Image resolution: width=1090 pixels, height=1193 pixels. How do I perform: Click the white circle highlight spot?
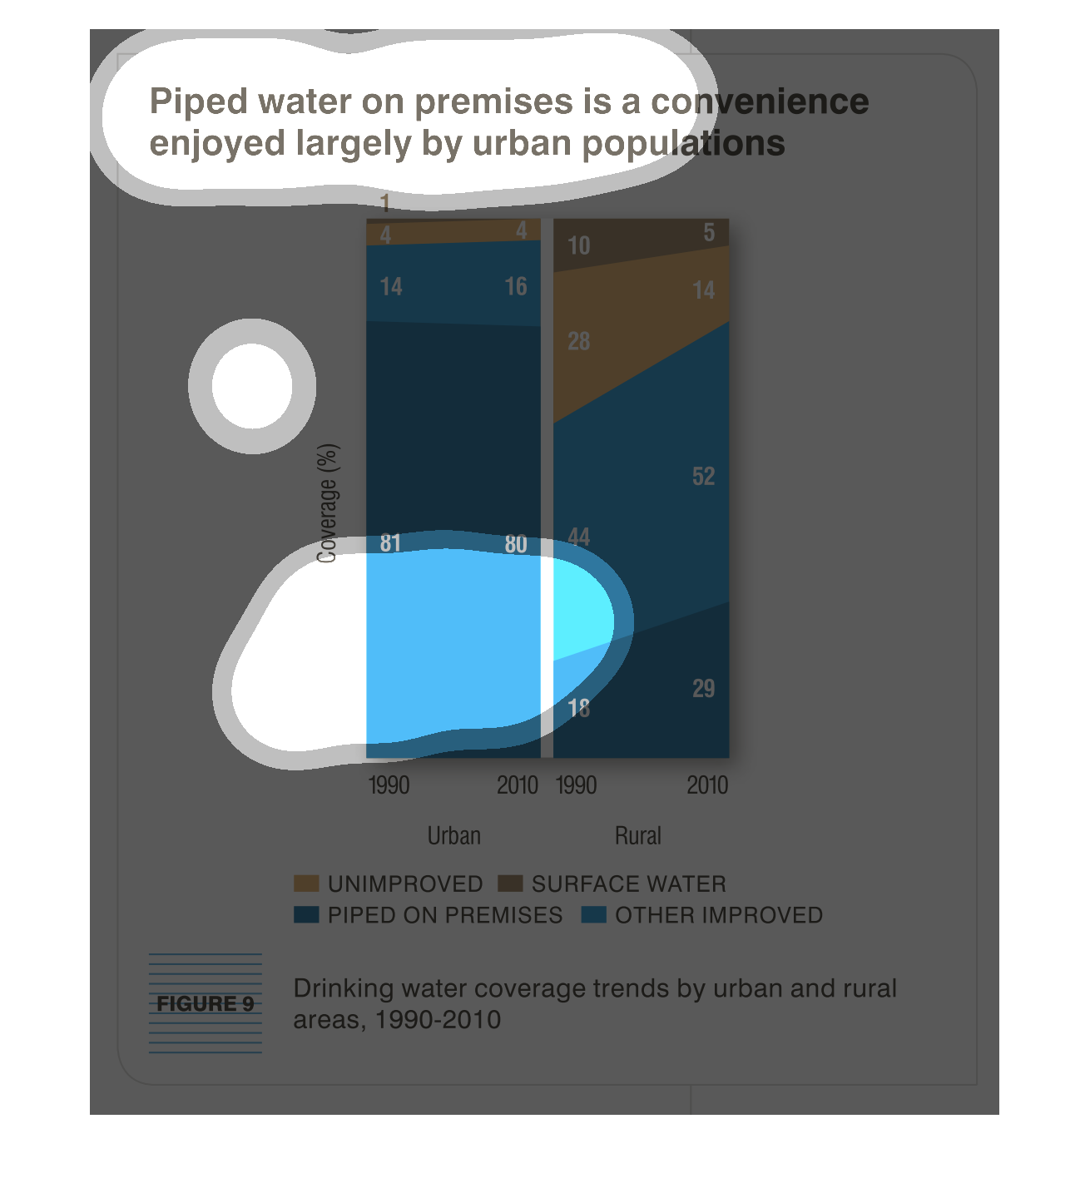(x=252, y=386)
